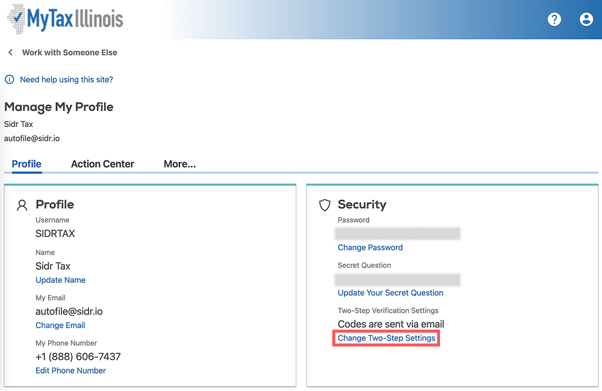Click the shield icon beside Security heading
Image resolution: width=602 pixels, height=391 pixels.
(x=325, y=205)
